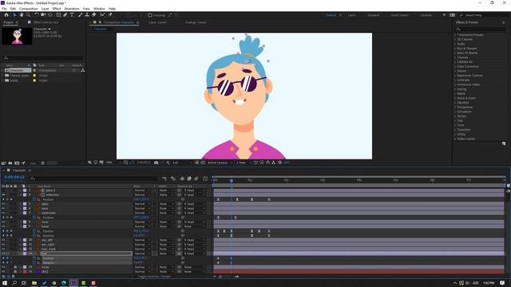The image size is (511, 287).
Task: Open blend mode dropdown for nose layer
Action: tap(142, 222)
